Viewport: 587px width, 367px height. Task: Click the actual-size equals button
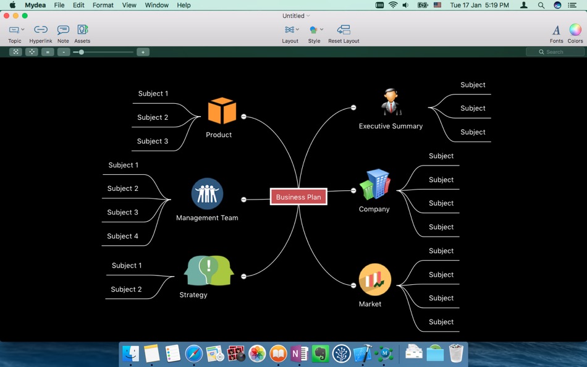click(48, 52)
